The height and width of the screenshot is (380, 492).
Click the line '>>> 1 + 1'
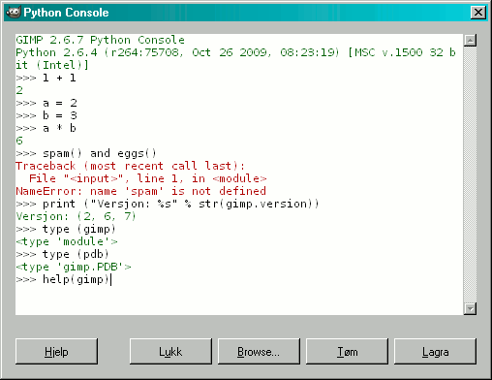[46, 78]
